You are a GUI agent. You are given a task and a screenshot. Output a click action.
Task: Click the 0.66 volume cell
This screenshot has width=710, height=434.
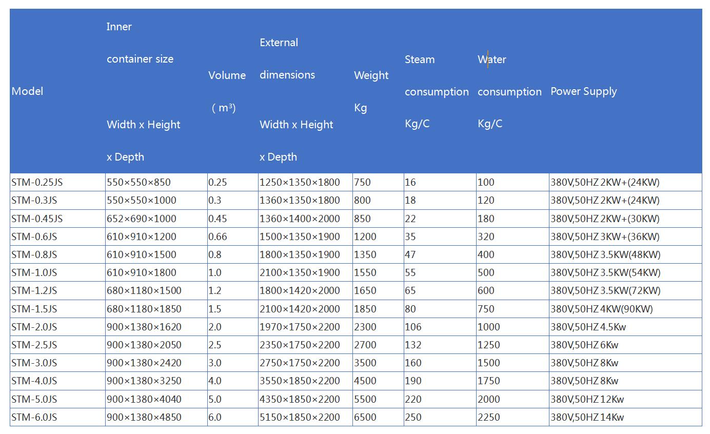click(218, 236)
